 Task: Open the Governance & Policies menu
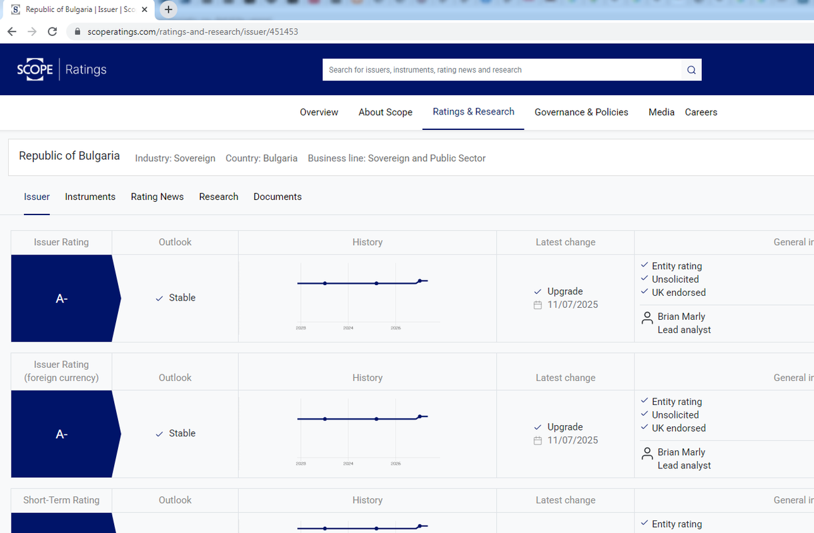coord(581,112)
